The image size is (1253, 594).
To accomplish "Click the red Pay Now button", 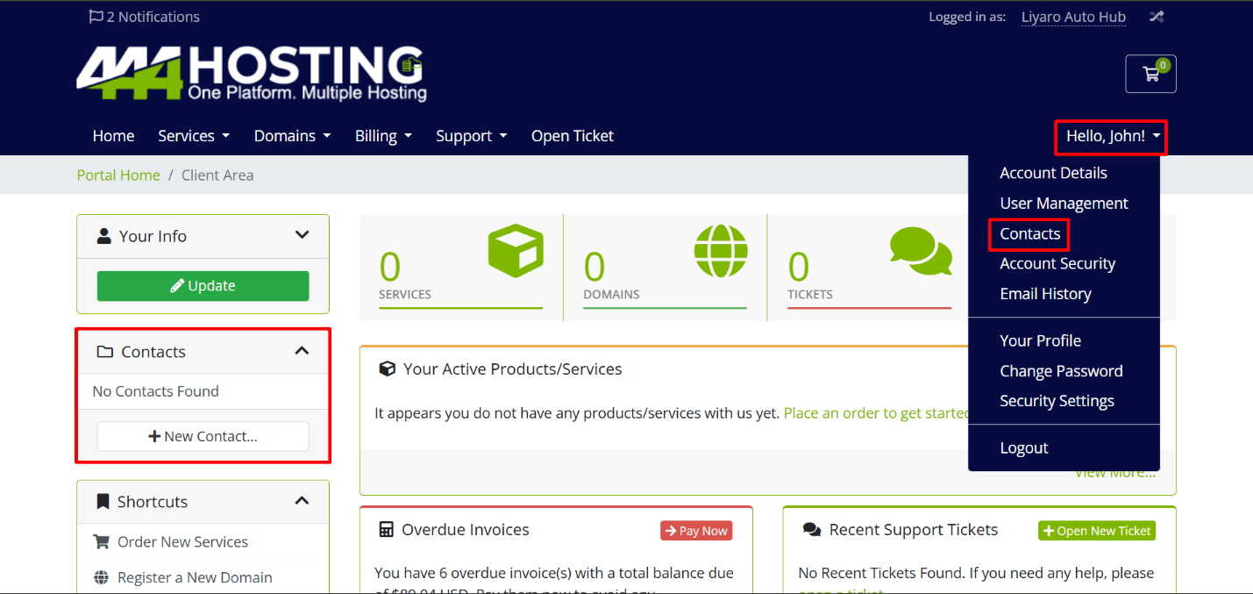I will 696,531.
